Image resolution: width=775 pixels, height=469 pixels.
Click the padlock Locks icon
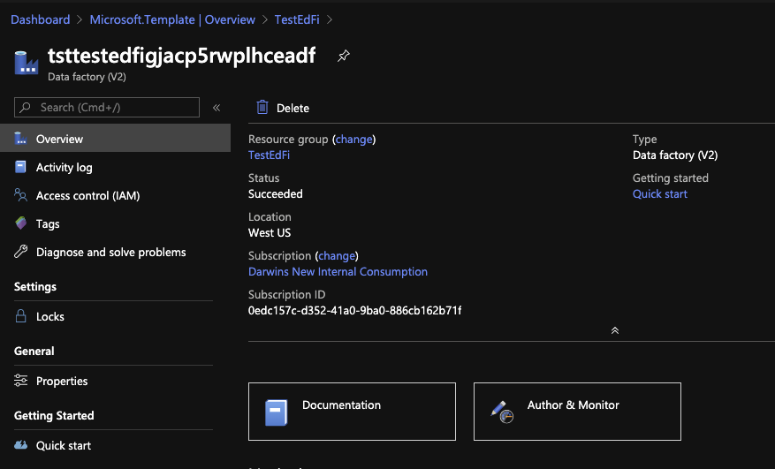coord(20,316)
